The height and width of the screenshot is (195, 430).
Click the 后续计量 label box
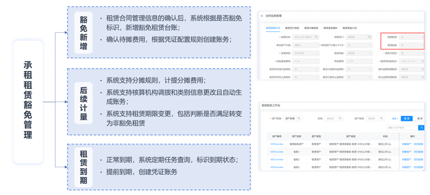(x=83, y=103)
